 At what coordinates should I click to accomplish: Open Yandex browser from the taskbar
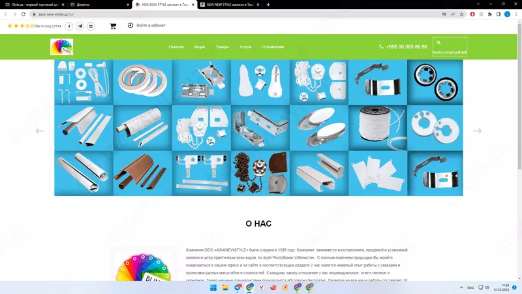tap(262, 287)
